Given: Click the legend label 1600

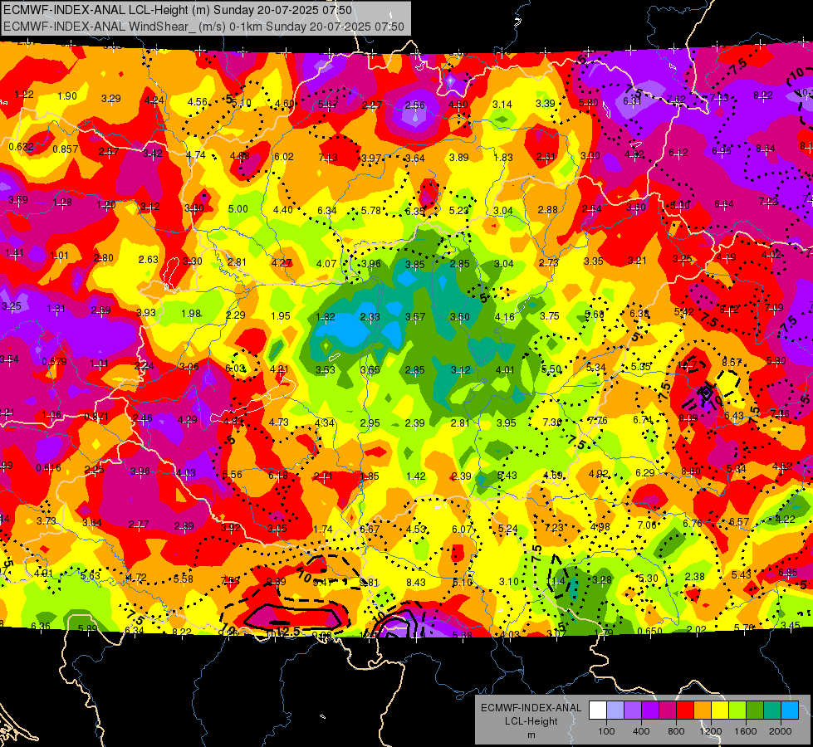Looking at the screenshot, I should click(x=746, y=731).
